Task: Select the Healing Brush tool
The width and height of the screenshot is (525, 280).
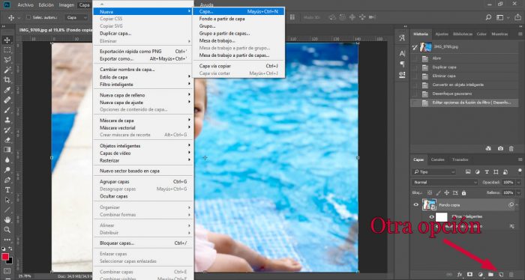Action: [x=7, y=100]
